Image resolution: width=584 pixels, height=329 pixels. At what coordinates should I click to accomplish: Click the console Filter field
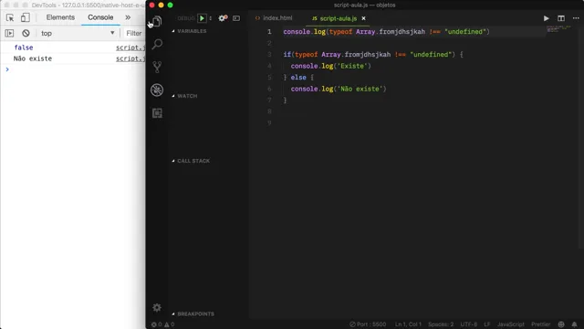click(x=134, y=33)
